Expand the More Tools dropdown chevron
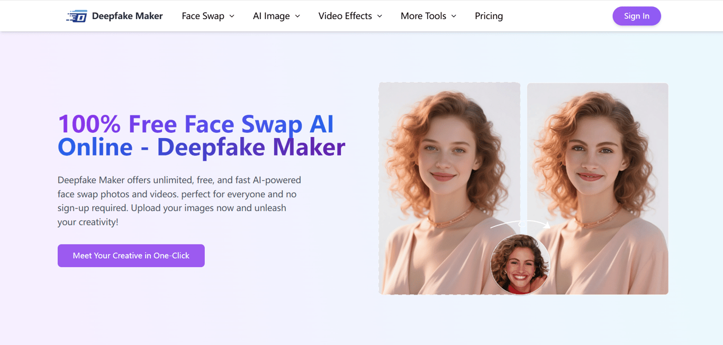Viewport: 723px width, 345px height. (x=454, y=16)
